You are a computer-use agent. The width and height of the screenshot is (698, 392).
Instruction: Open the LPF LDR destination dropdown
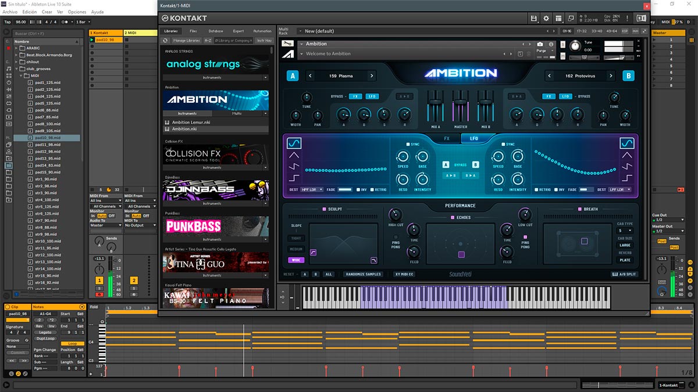click(620, 189)
